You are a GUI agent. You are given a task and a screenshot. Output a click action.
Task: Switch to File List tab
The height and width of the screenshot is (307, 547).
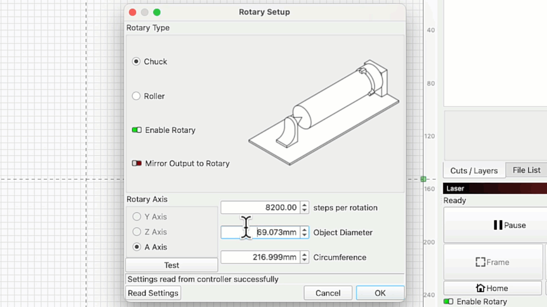526,170
